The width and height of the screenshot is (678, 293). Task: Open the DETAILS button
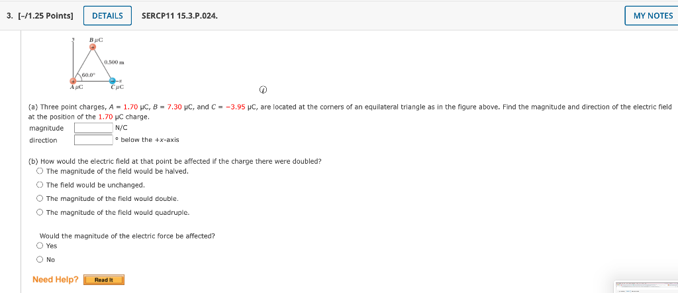[107, 16]
